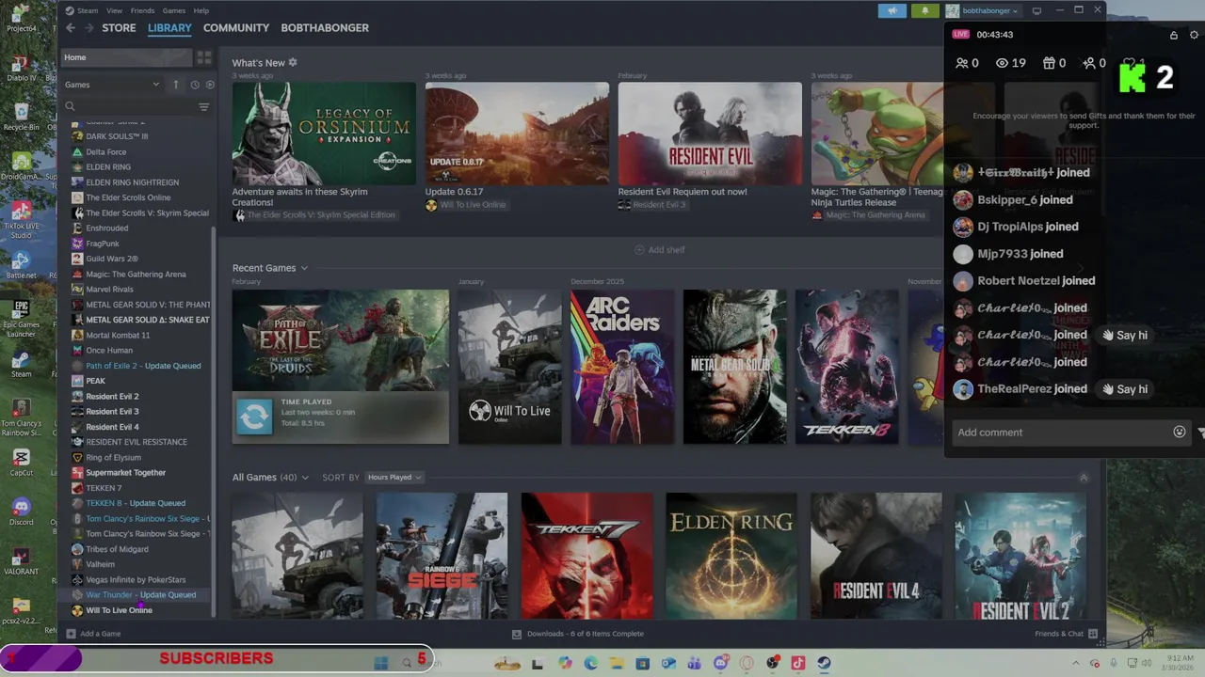Screen dimensions: 1205x677
Task: Open the ELDEN RING cover in All Games
Action: click(731, 556)
